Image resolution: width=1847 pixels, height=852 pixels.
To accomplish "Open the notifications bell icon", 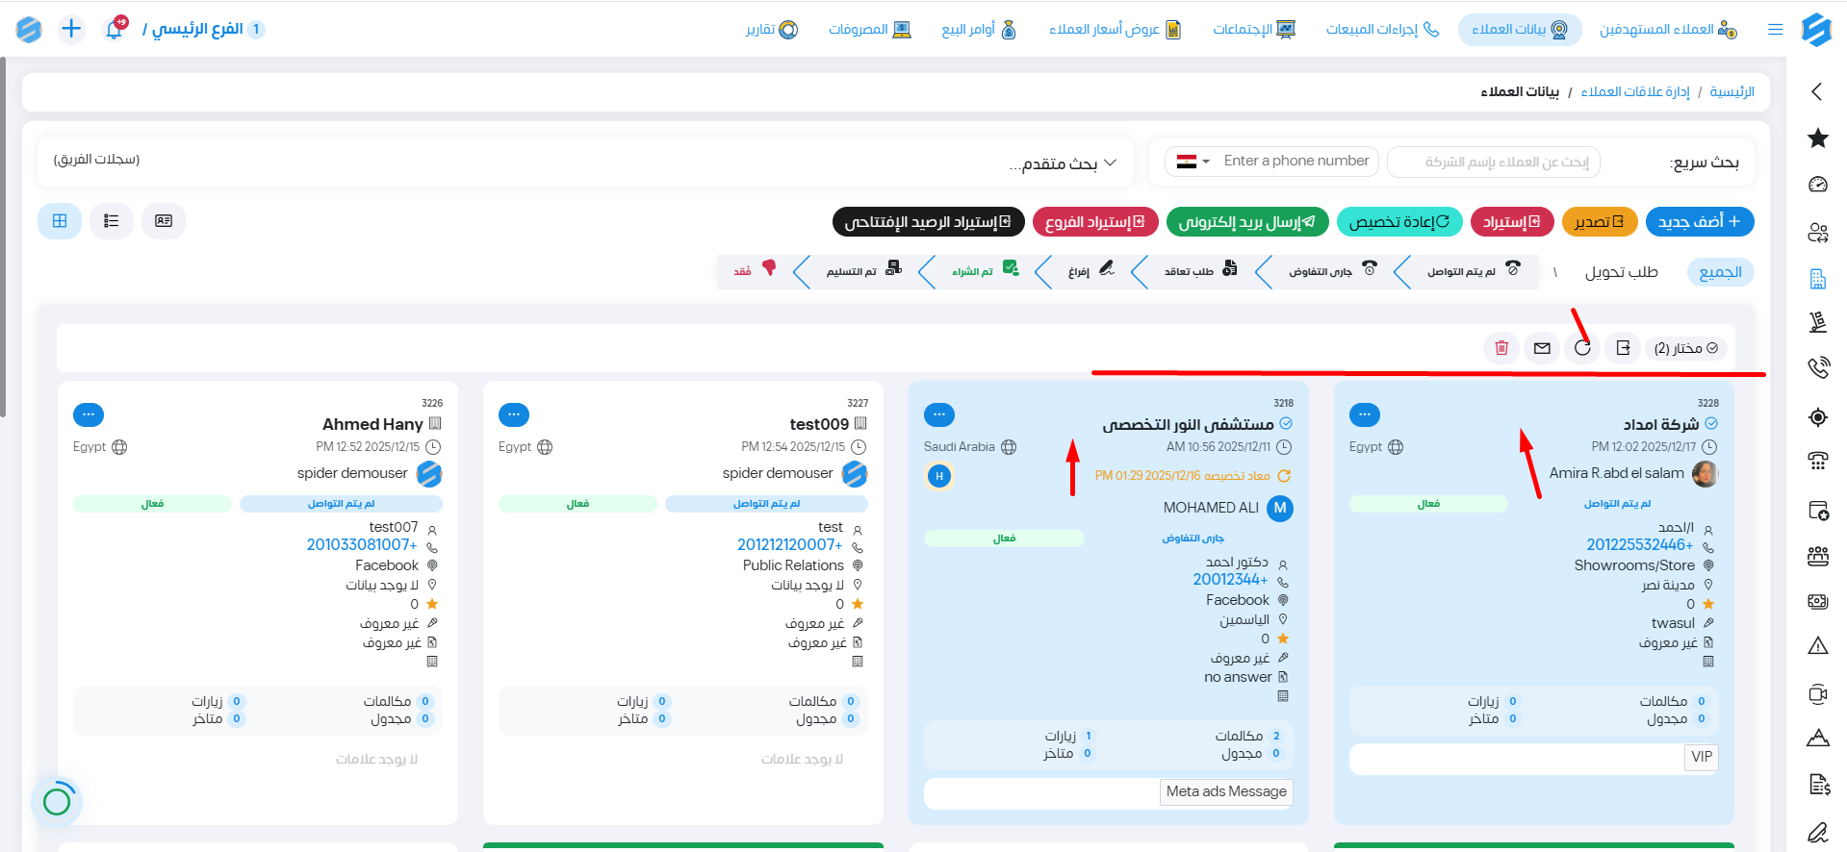I will point(114,29).
